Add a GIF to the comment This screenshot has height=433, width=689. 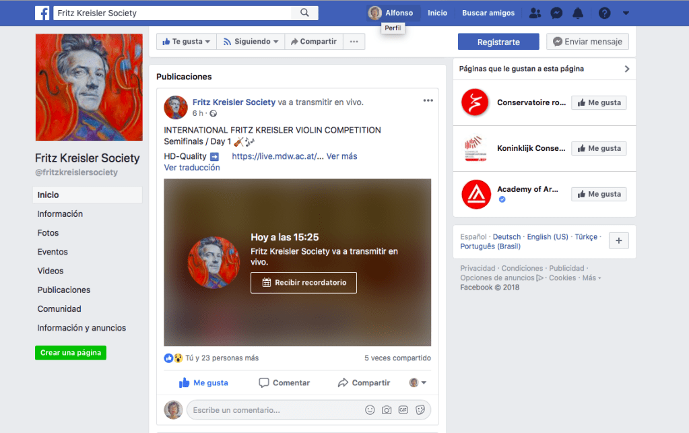coord(403,409)
